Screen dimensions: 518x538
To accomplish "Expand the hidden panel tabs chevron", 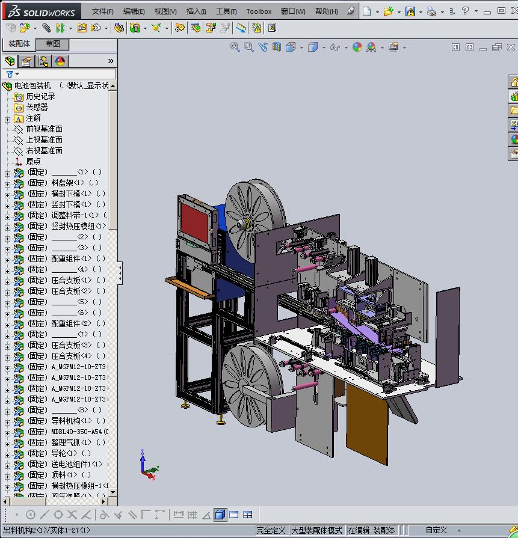I will click(x=111, y=61).
